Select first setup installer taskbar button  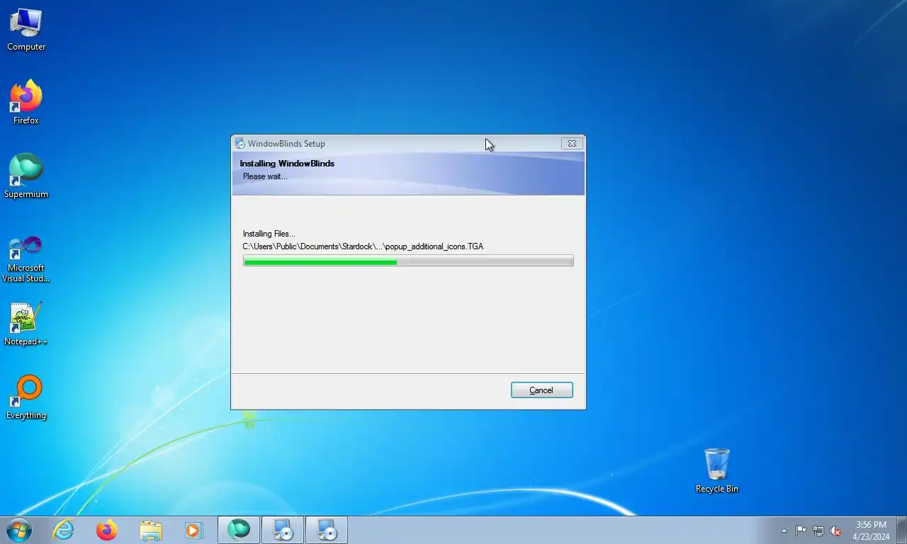pos(283,530)
